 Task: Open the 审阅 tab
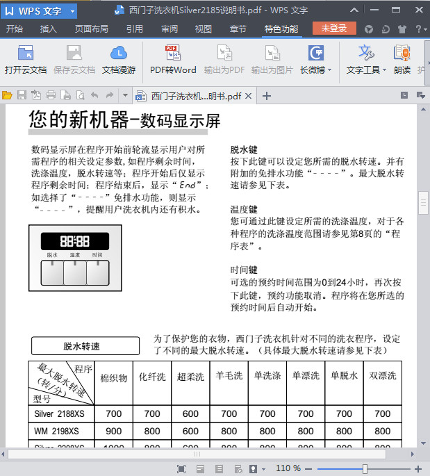pos(169,29)
